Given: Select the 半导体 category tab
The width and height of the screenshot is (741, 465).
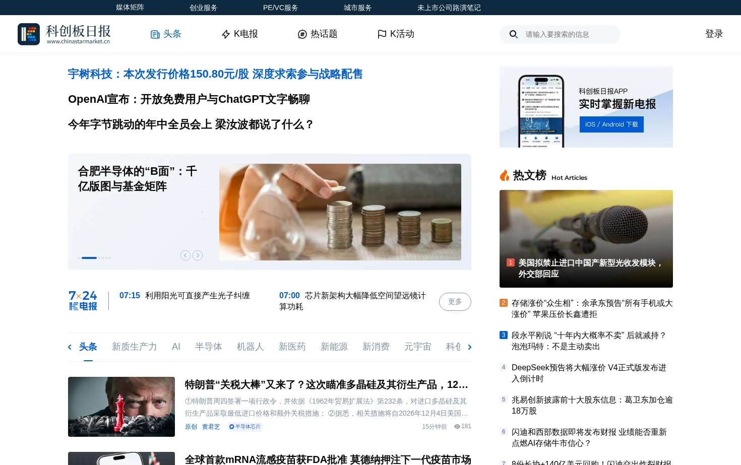Looking at the screenshot, I should pyautogui.click(x=209, y=347).
